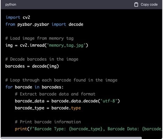Click the line "import cv2"
The width and height of the screenshot is (163, 139).
18,17
